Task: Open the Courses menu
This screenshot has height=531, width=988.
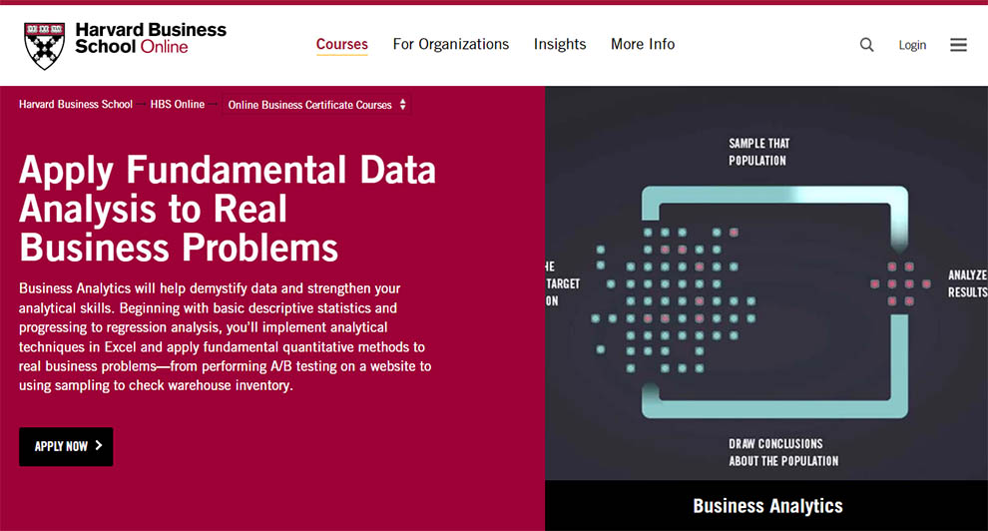Action: pyautogui.click(x=342, y=44)
